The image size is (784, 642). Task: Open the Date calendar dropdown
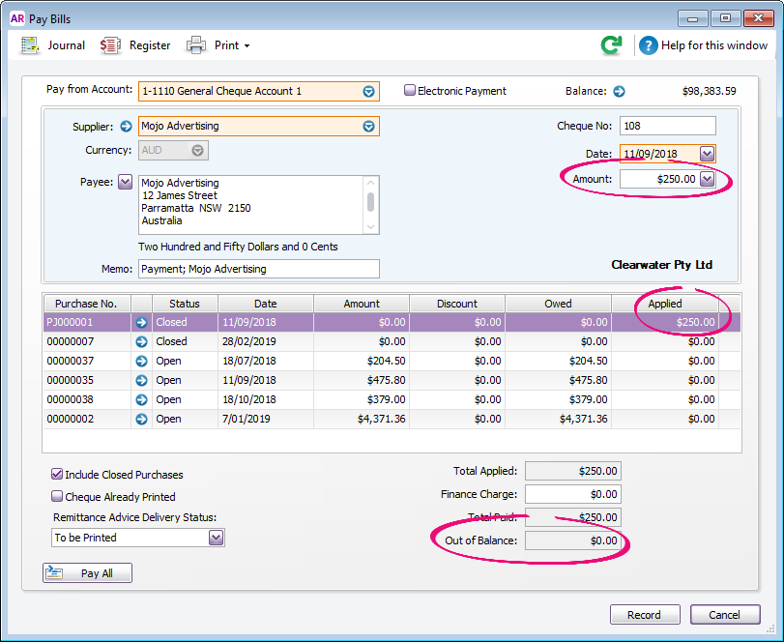click(708, 153)
